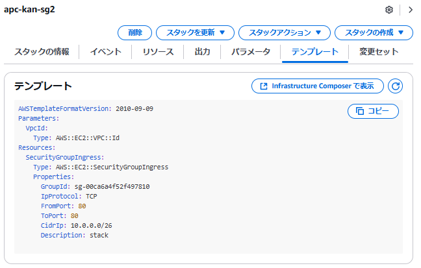Click the VpcId: key
The height and width of the screenshot is (268, 421).
[37, 128]
